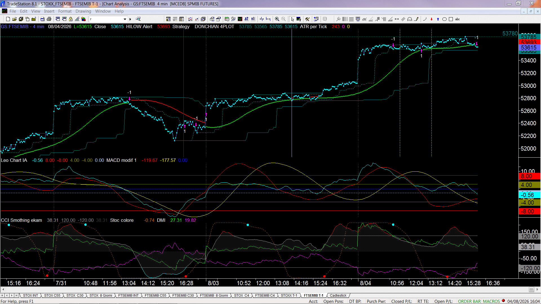Click the horizontal scrollbar right arrow
This screenshot has width=541, height=304.
pos(537,289)
